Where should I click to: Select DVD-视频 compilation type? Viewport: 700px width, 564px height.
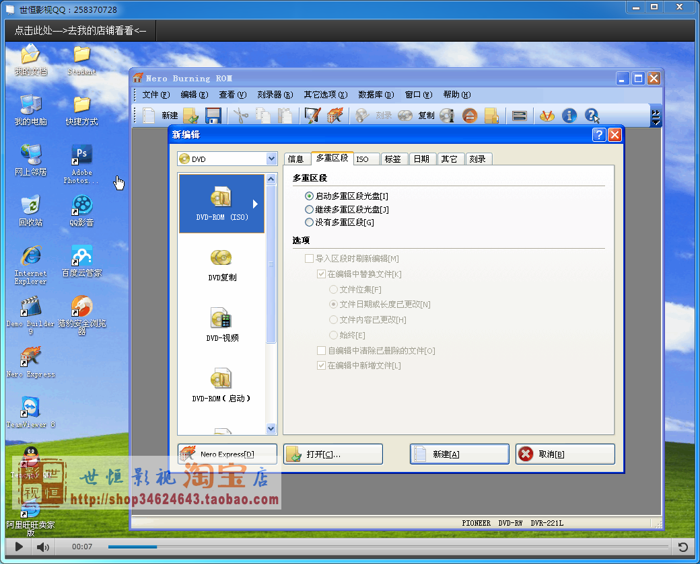(x=222, y=325)
